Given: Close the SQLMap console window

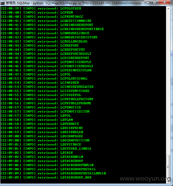Looking at the screenshot, I should (x=164, y=2).
